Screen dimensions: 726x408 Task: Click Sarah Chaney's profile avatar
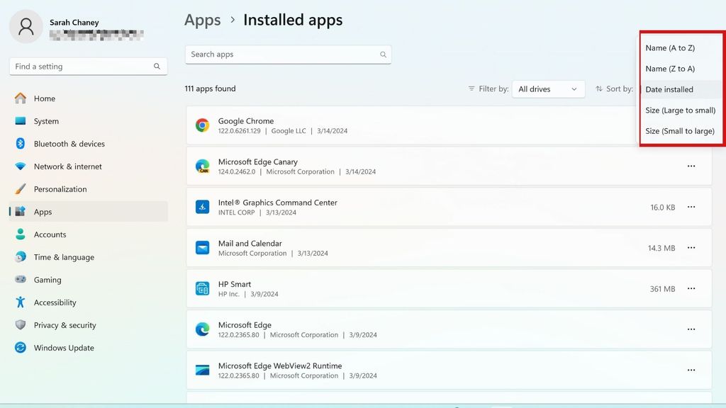(x=26, y=26)
